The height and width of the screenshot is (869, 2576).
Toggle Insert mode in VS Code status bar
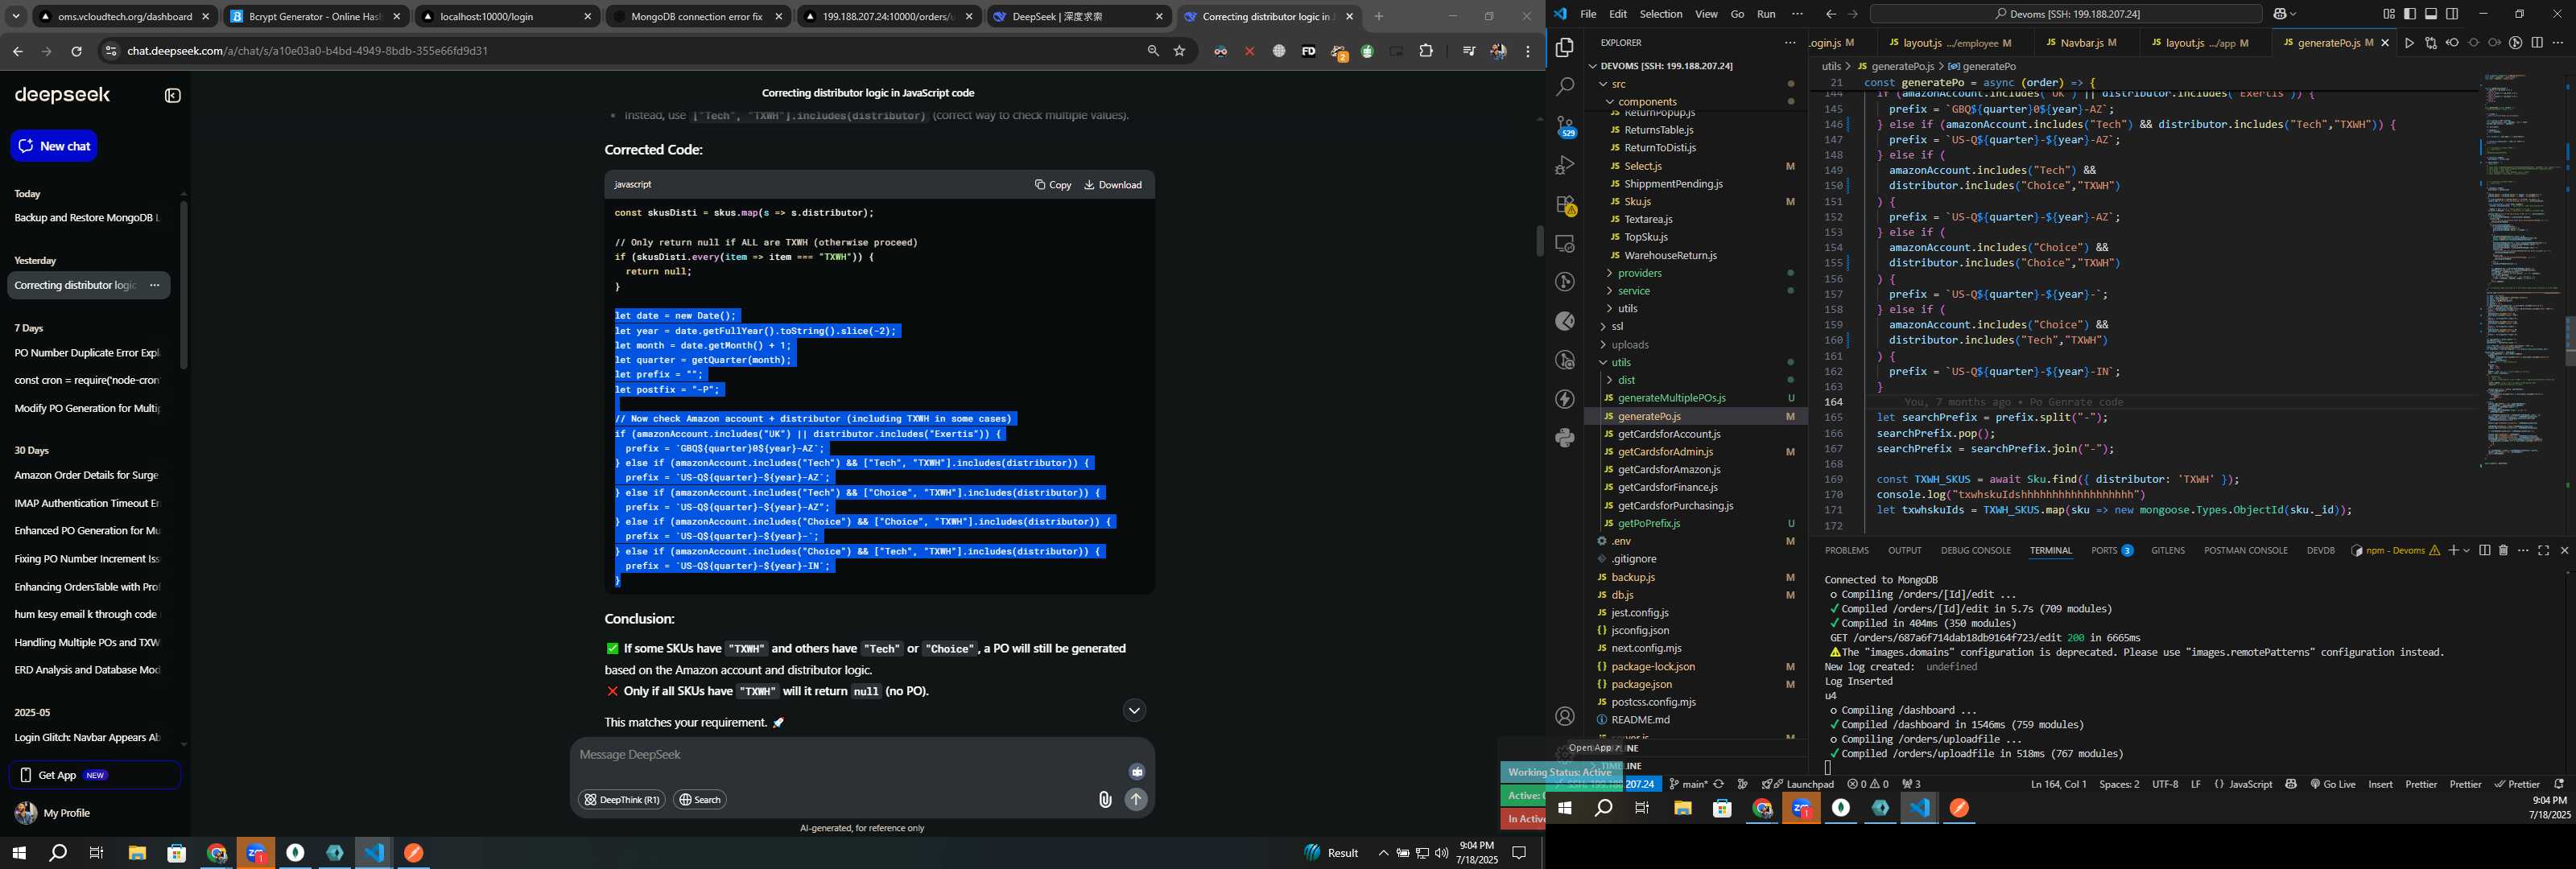coord(2381,784)
